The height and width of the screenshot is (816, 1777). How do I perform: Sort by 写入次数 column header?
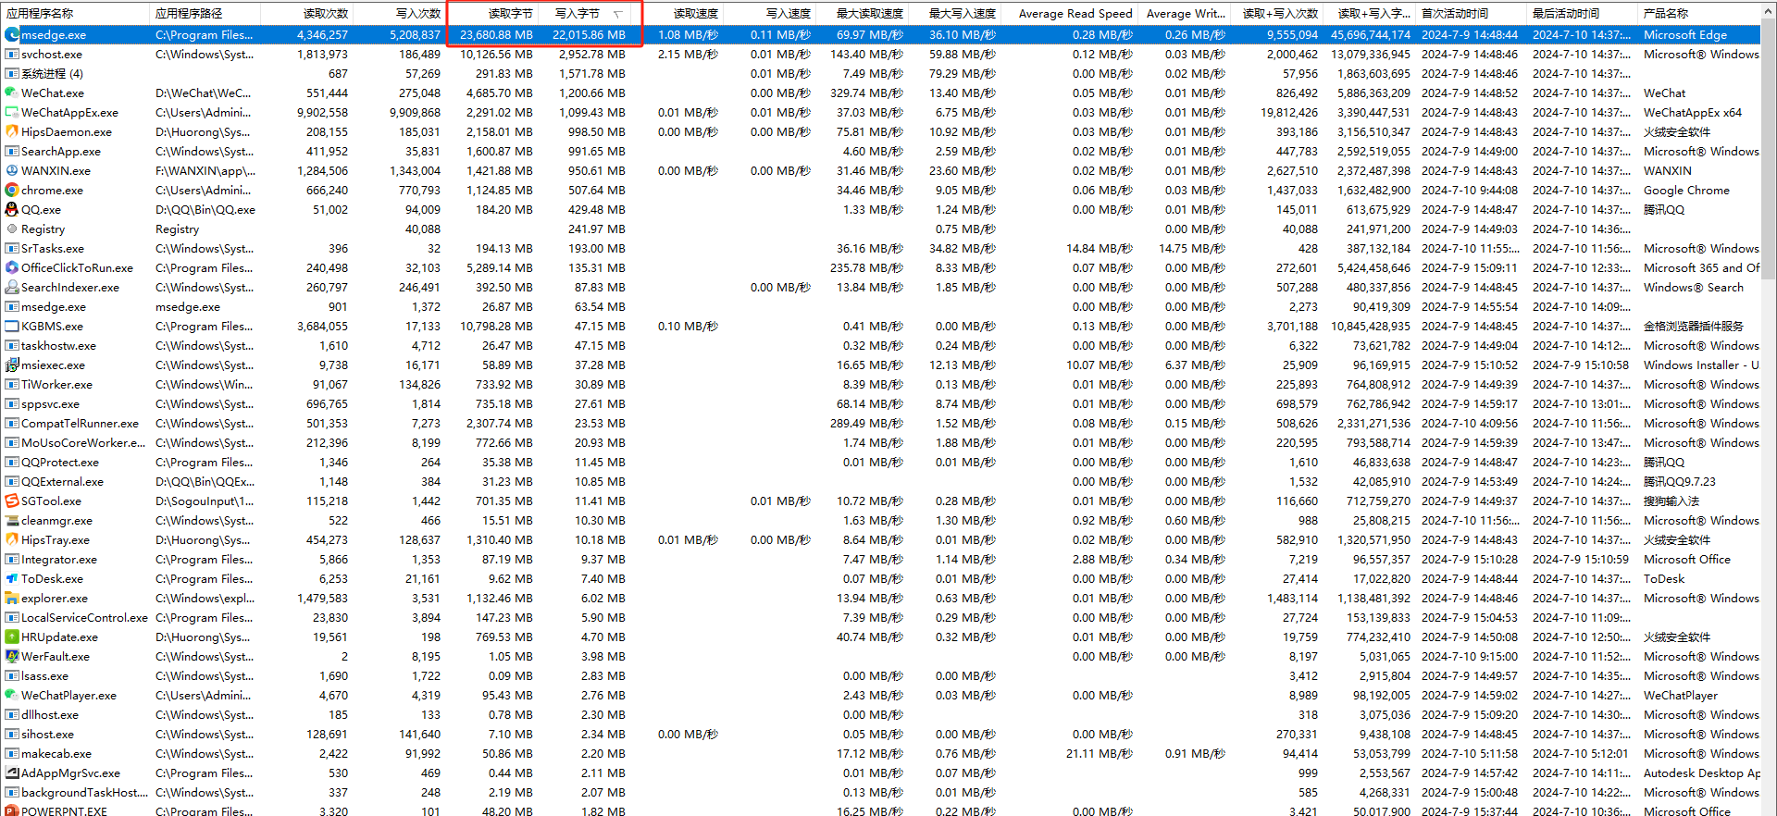coord(399,13)
